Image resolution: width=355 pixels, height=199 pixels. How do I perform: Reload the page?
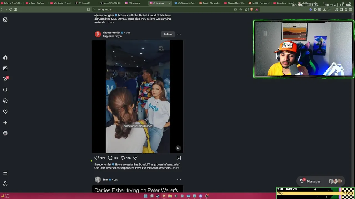[x=11, y=9]
